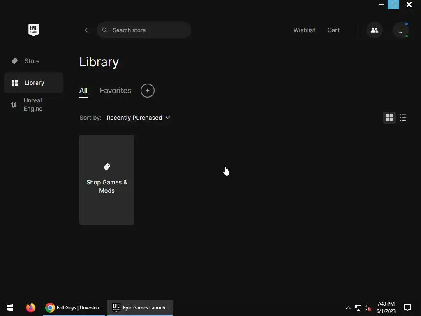Restore down the launcher window
The height and width of the screenshot is (316, 421).
tap(393, 5)
